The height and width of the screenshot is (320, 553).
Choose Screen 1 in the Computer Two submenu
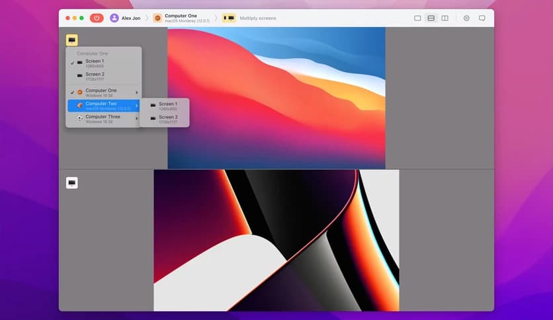(x=167, y=106)
